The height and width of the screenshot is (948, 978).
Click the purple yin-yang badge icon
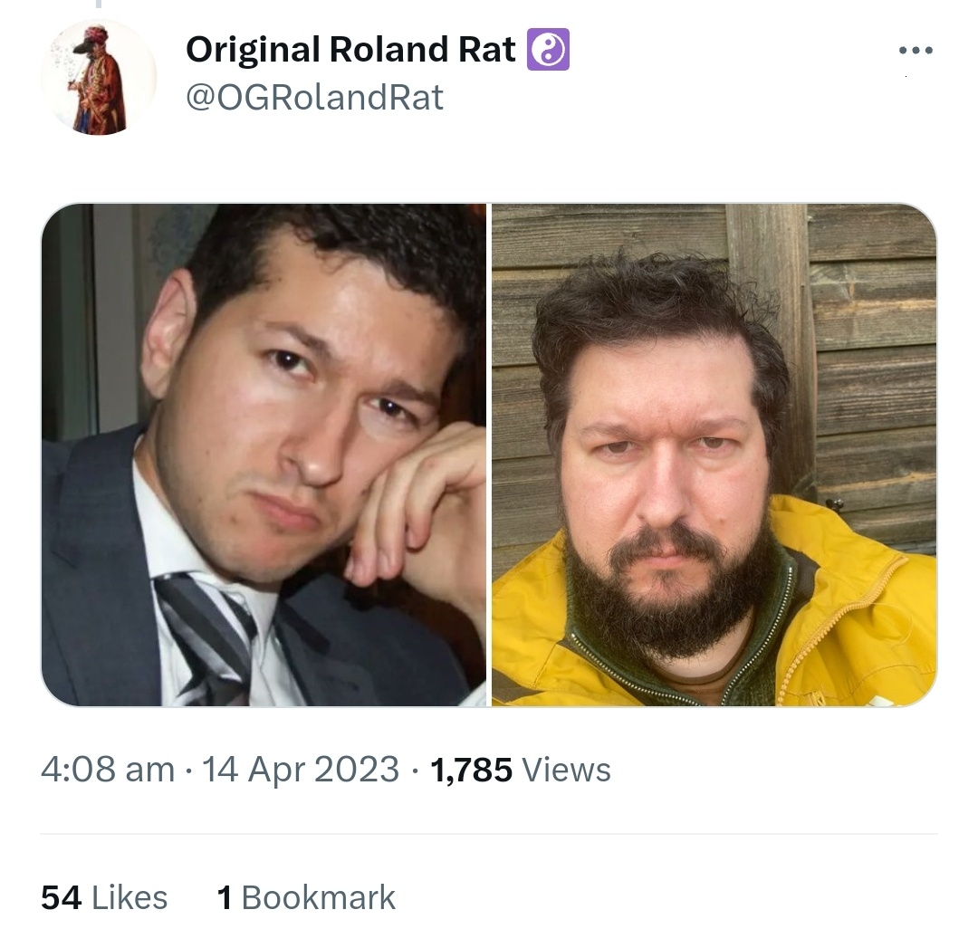coord(548,49)
